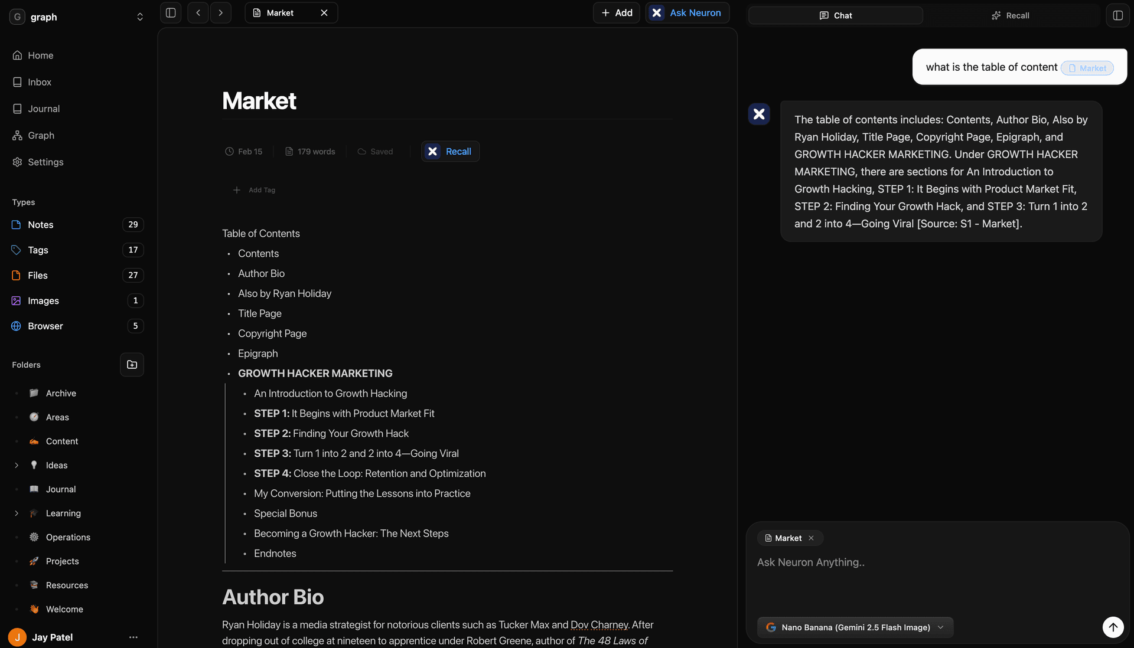Open the Graph view from sidebar

(41, 135)
